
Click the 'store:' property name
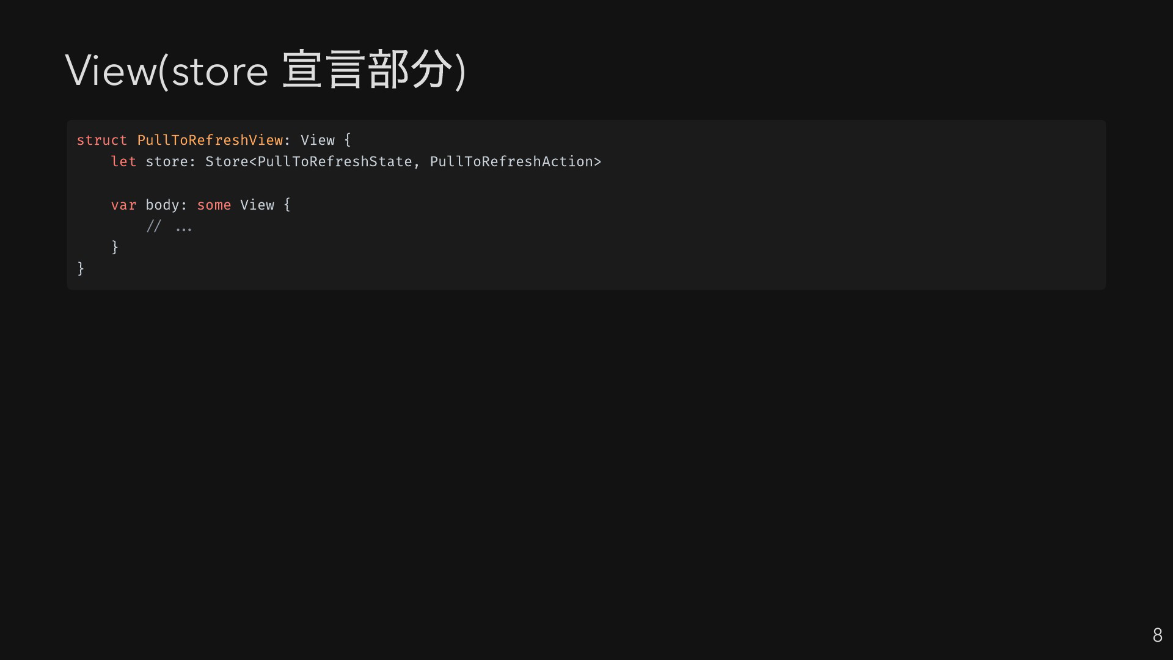pos(170,161)
